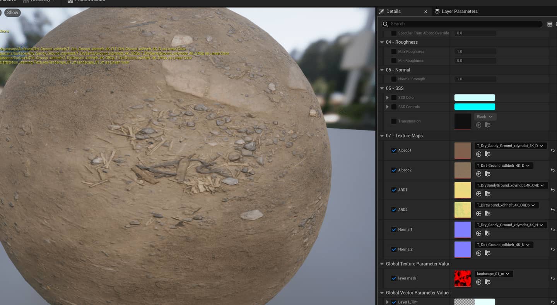Reset Albedo2 to default value

click(x=552, y=170)
